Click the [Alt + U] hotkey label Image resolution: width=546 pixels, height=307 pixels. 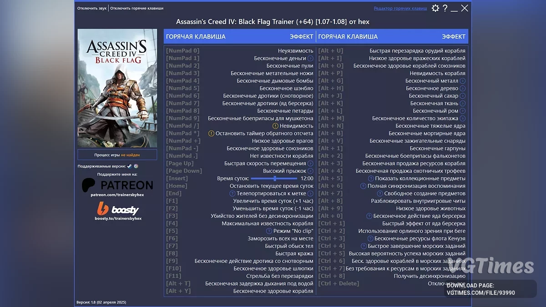coord(331,51)
